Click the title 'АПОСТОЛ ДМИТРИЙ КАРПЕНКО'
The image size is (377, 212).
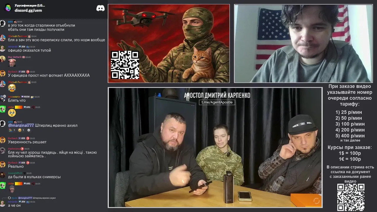click(x=217, y=95)
